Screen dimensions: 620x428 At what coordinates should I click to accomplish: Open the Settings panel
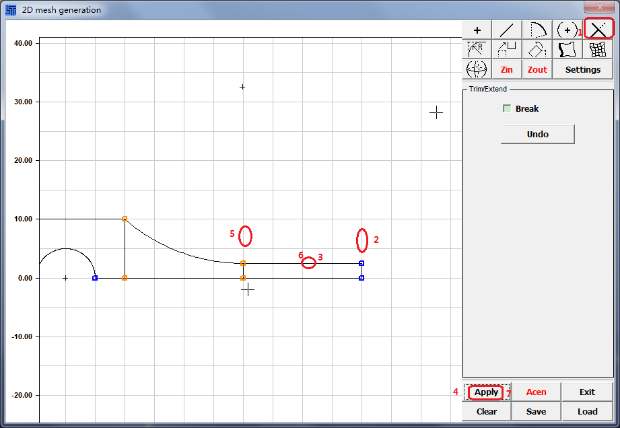click(583, 69)
